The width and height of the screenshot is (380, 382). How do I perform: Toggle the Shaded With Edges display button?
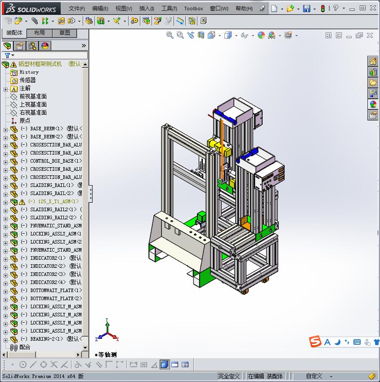pyautogui.click(x=165, y=364)
